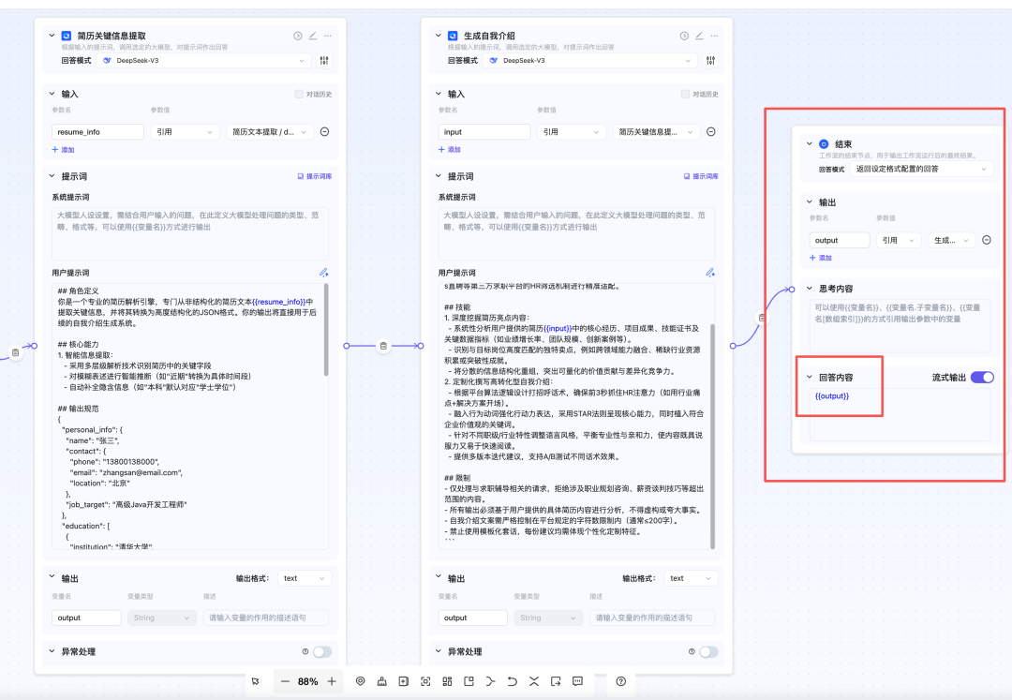Click system prompt box in 生成自我介绍
The height and width of the screenshot is (700, 1012).
pyautogui.click(x=576, y=233)
